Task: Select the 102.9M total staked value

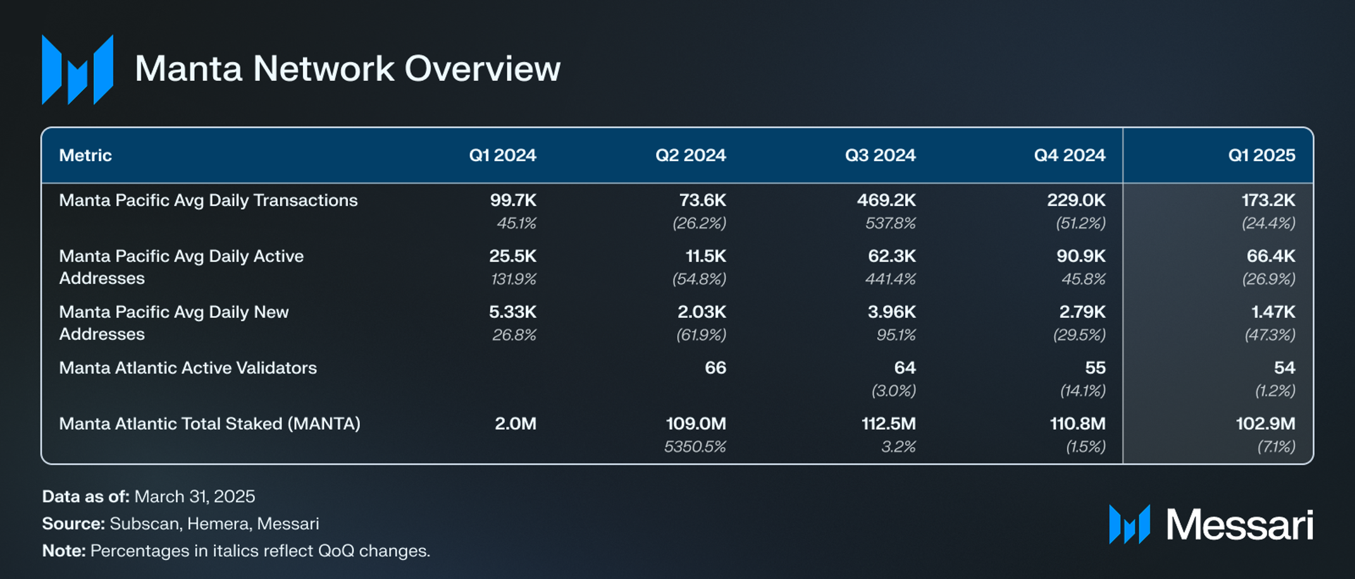Action: click(x=1266, y=424)
